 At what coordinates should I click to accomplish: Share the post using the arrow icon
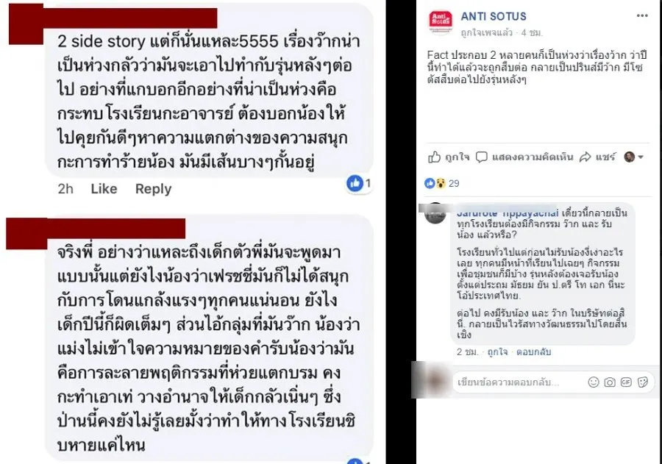[x=586, y=157]
